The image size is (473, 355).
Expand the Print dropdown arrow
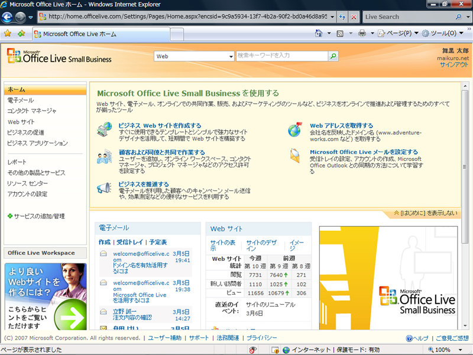[372, 33]
